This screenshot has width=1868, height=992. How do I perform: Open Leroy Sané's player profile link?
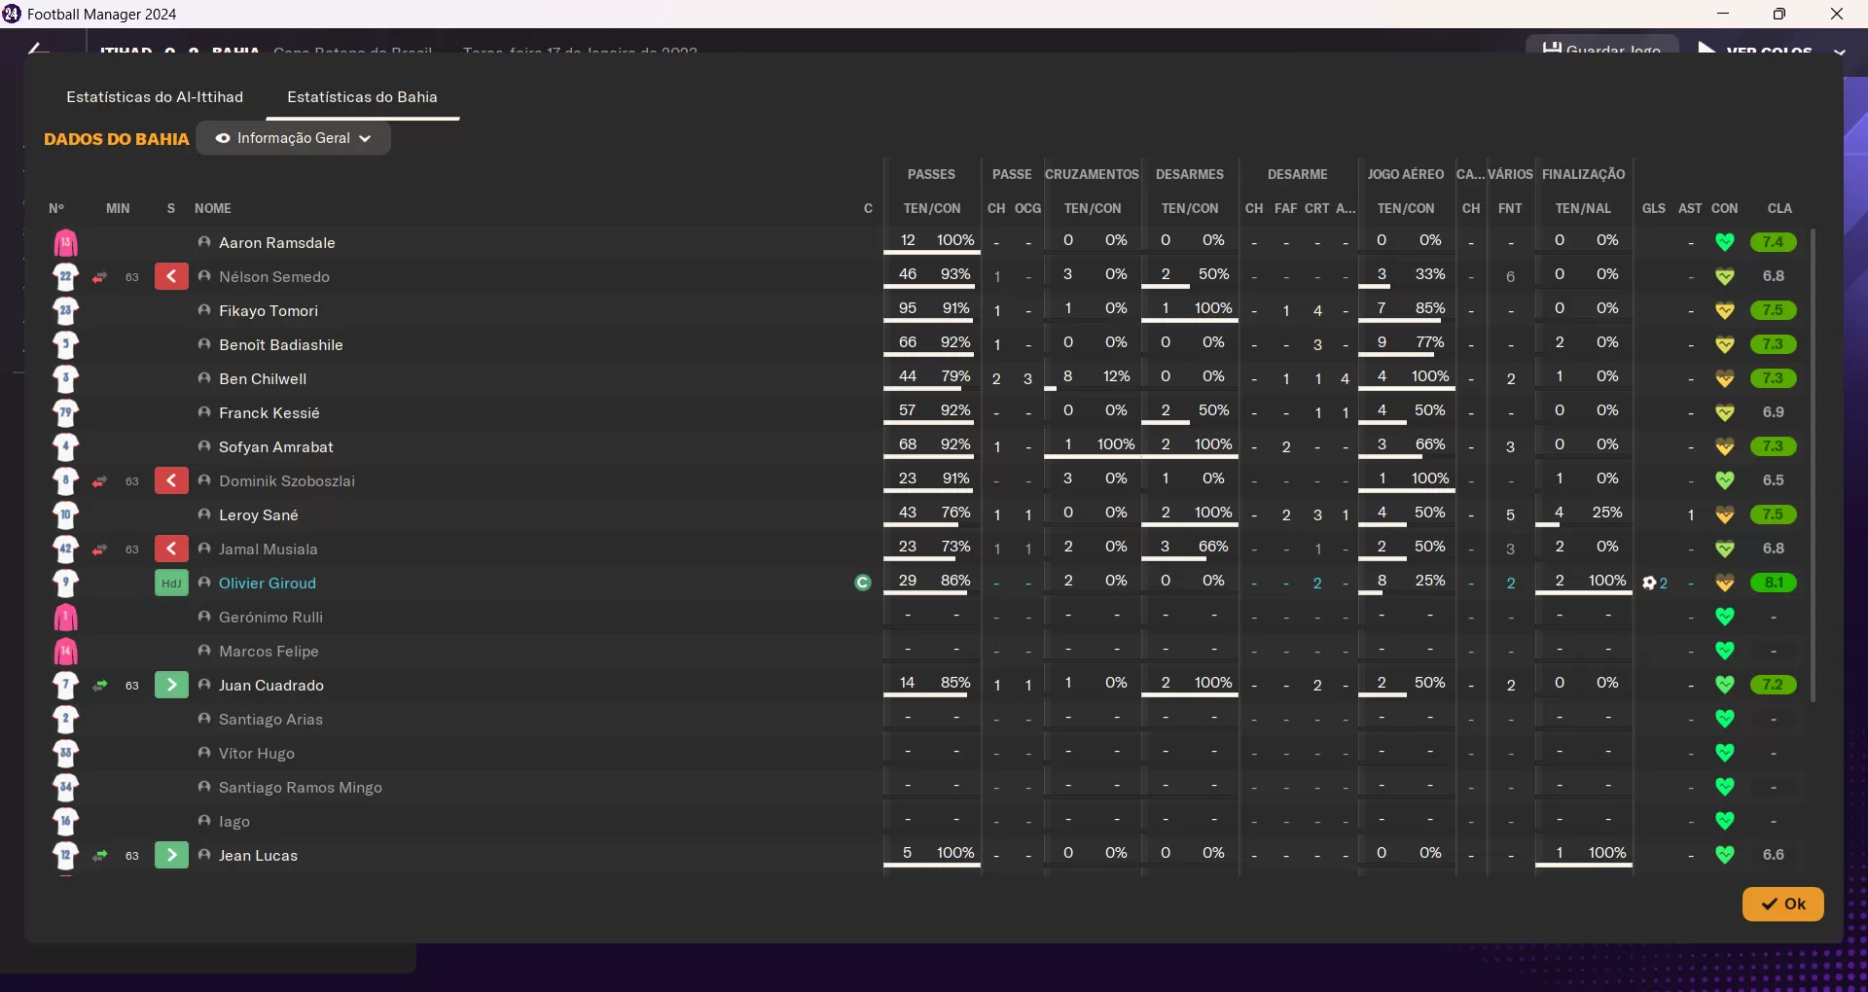coord(259,515)
